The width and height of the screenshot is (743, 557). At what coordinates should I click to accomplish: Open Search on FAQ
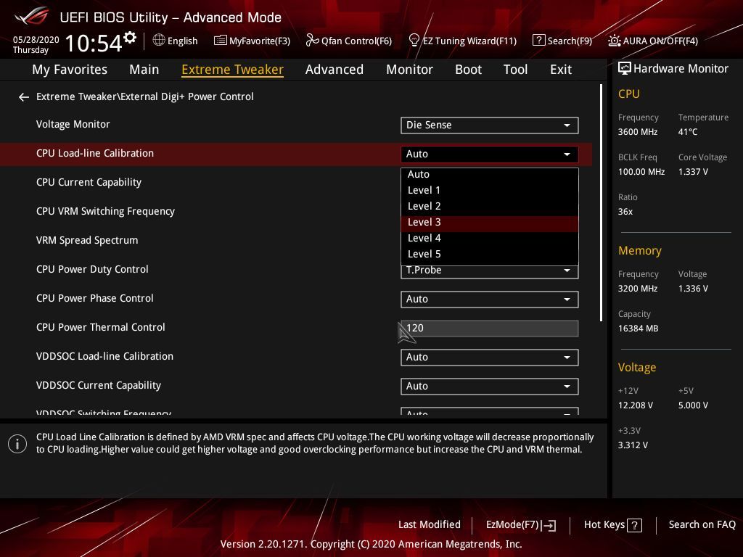(702, 525)
